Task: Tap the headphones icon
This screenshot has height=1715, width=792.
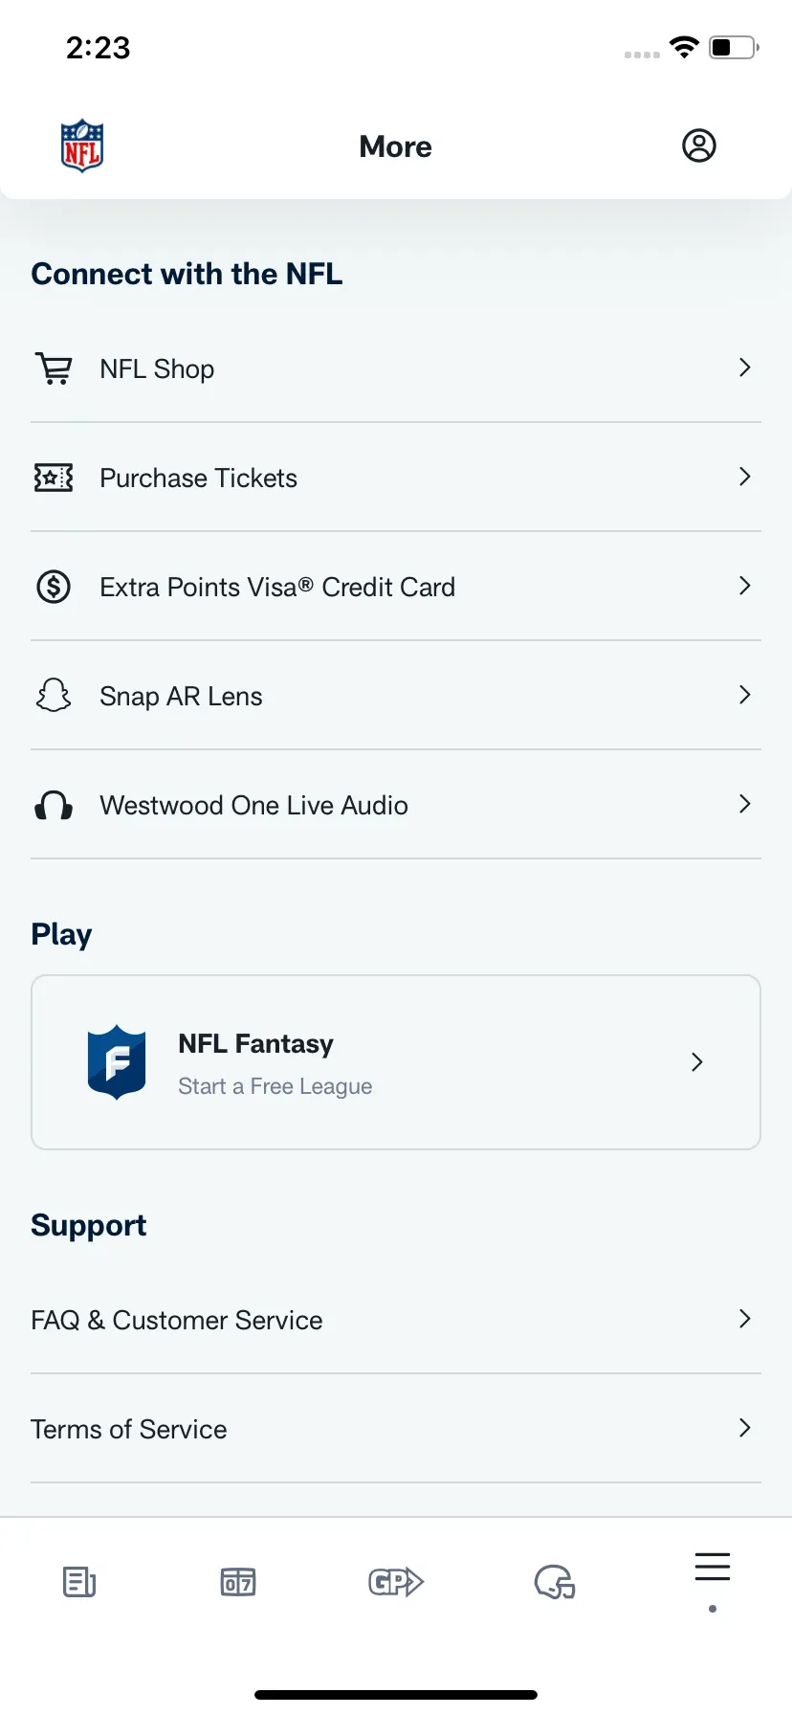Action: point(54,806)
